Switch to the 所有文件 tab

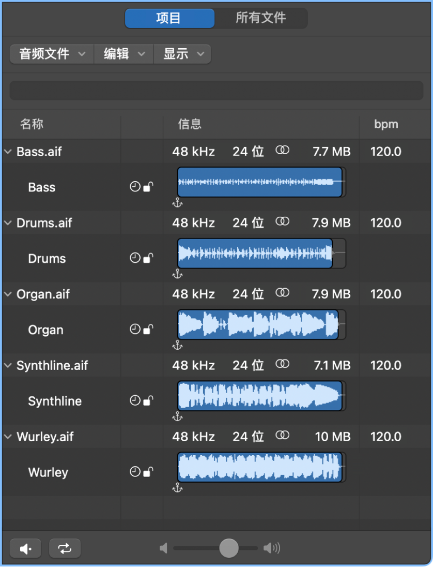click(261, 18)
